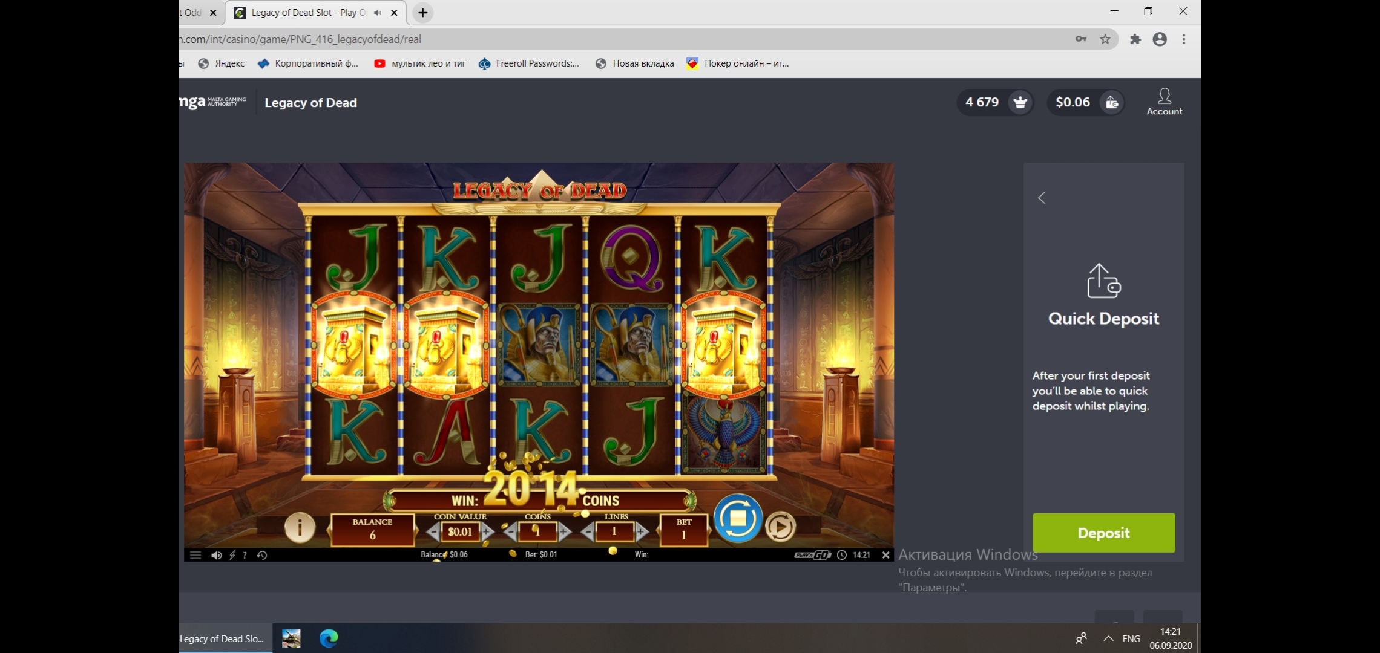Open the Новая вкладка bookmark
Screen dimensions: 1380x653
pyautogui.click(x=634, y=63)
